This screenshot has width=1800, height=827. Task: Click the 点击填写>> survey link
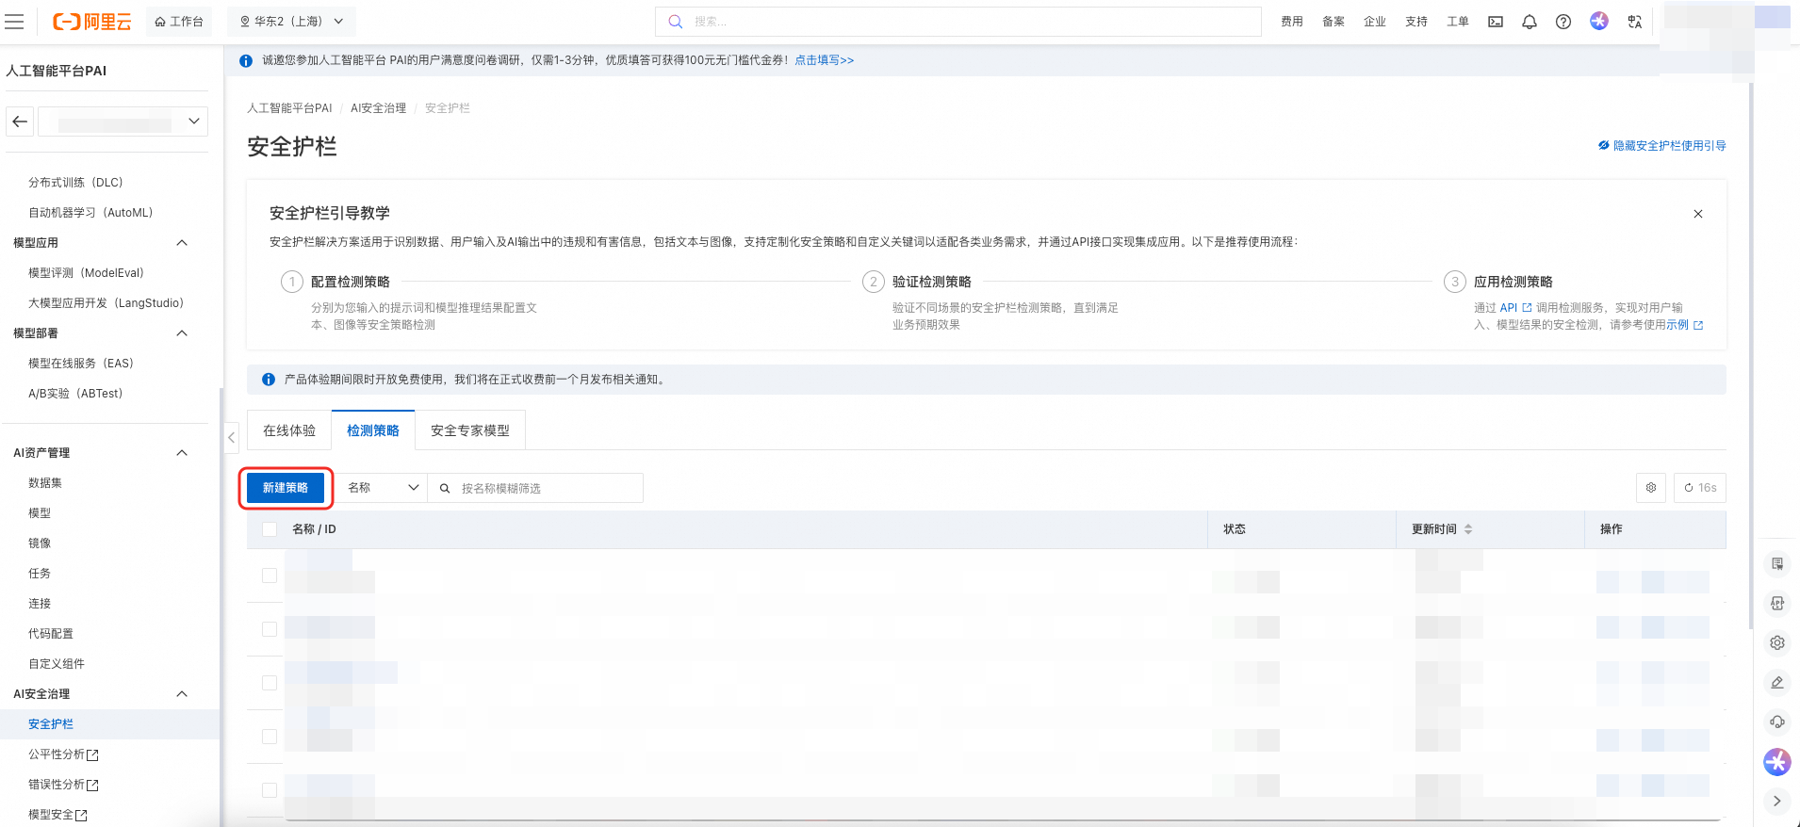pyautogui.click(x=824, y=60)
